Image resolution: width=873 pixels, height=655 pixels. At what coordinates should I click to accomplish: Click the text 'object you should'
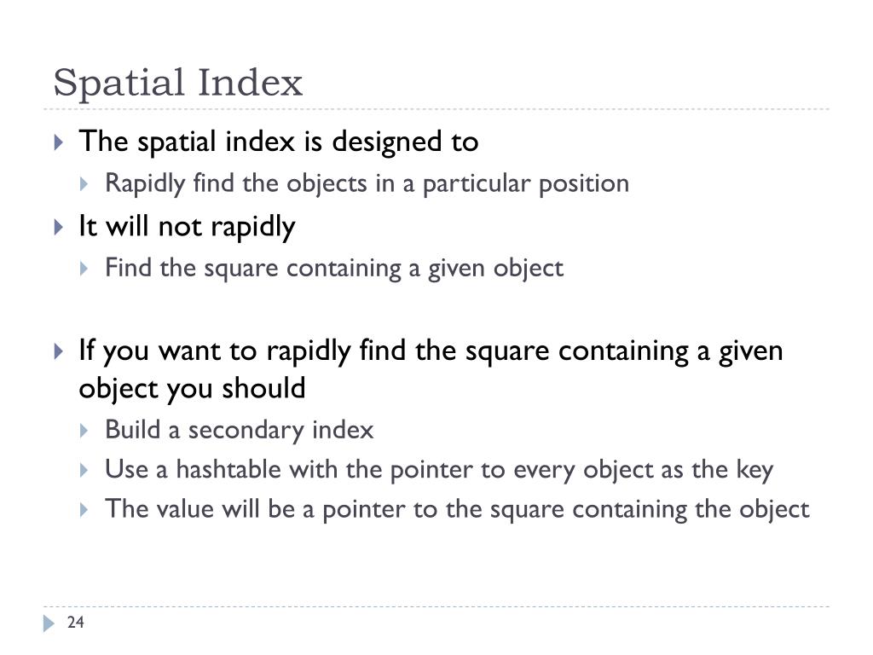pos(192,388)
